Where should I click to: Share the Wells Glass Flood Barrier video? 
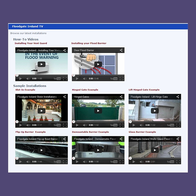click(x=178, y=139)
